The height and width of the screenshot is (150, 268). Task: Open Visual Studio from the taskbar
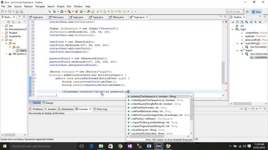[x=129, y=146]
